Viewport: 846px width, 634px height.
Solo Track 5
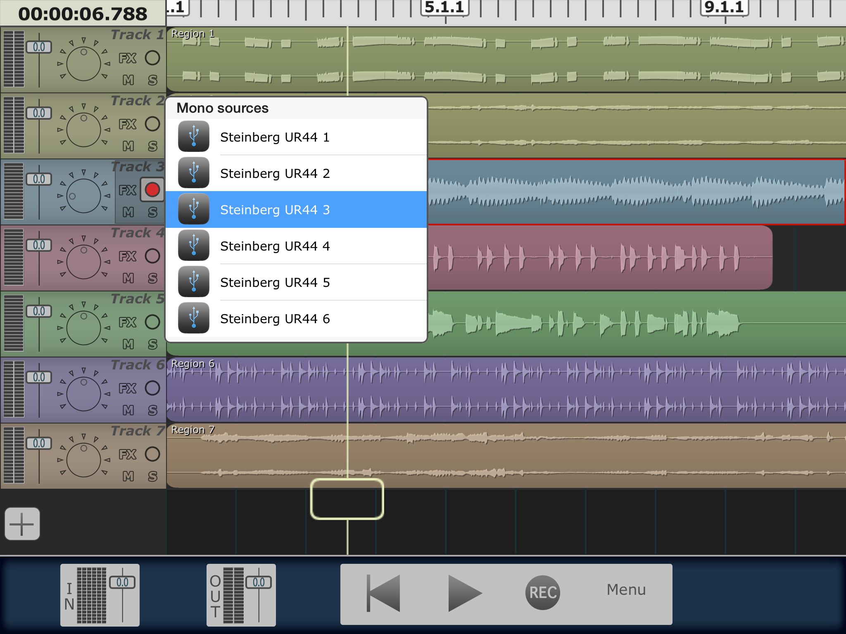(x=153, y=344)
